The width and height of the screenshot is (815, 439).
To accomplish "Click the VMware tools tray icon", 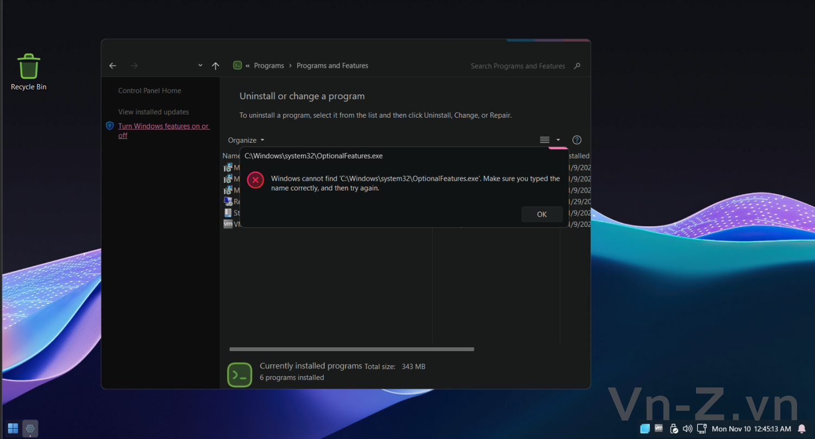I will pos(659,429).
